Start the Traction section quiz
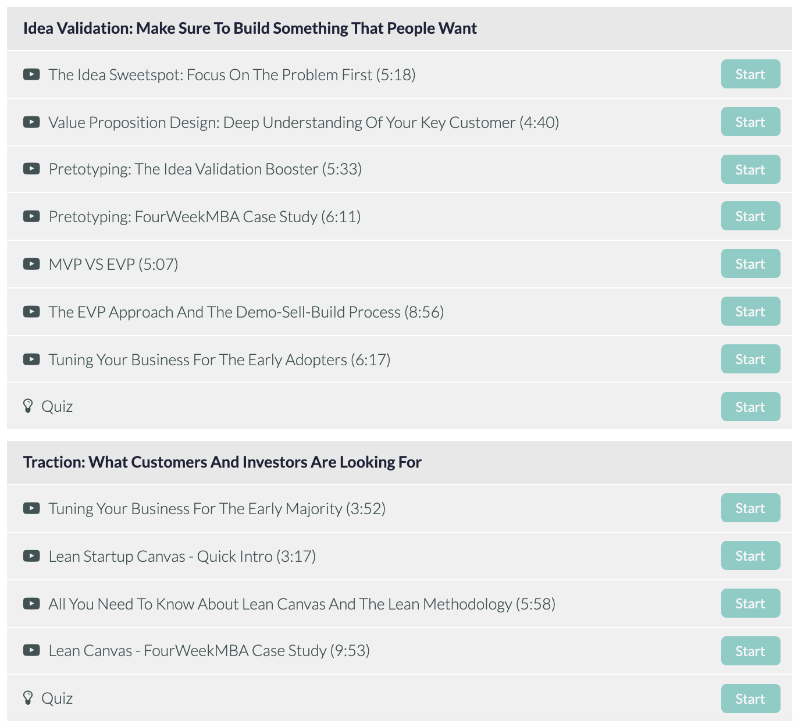 750,699
